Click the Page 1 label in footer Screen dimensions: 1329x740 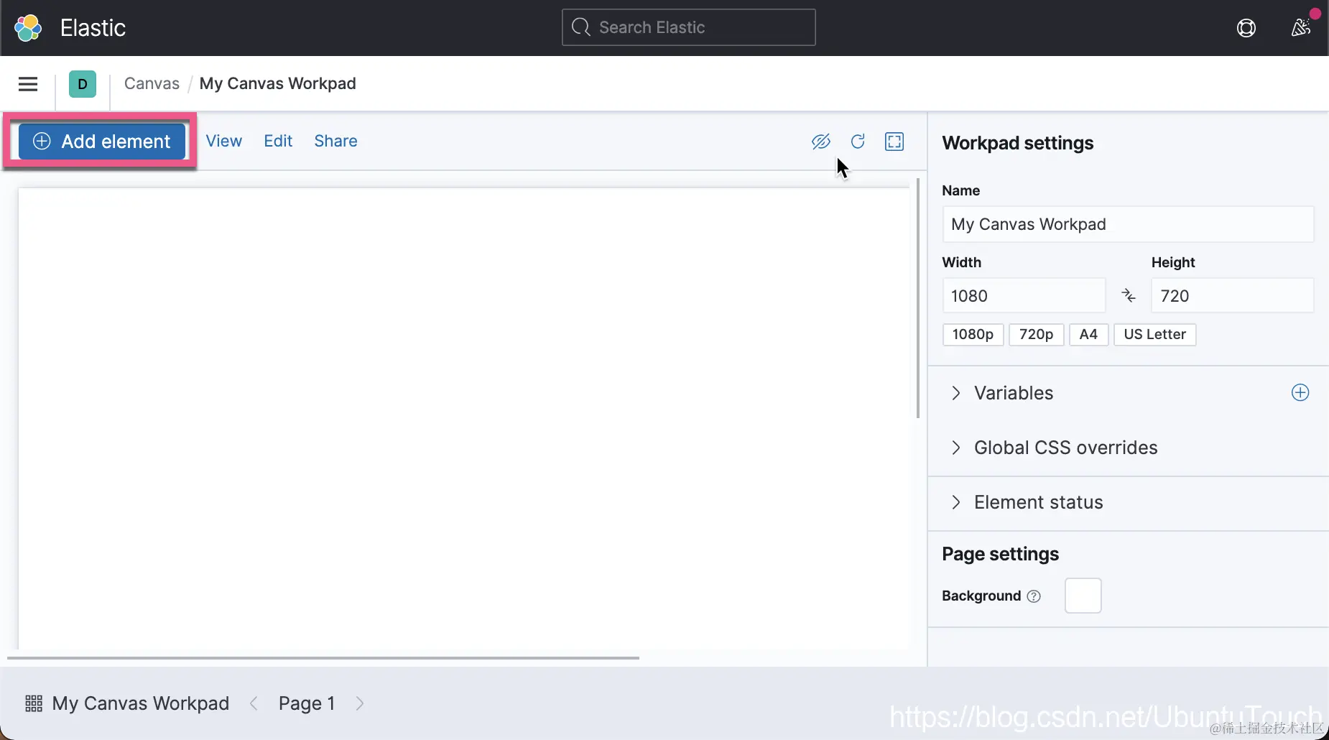[x=307, y=703]
